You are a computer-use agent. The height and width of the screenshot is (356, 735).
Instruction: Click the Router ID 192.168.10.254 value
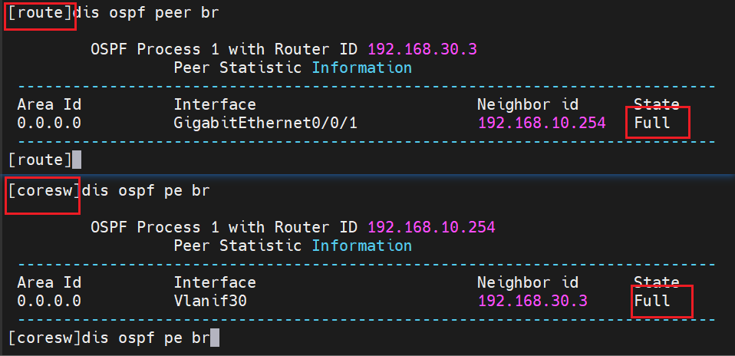[430, 227]
